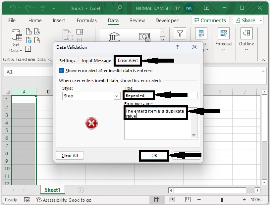Screen dimensions: 270x205
Task: Click the Existing Connections icon
Action: tap(37, 40)
